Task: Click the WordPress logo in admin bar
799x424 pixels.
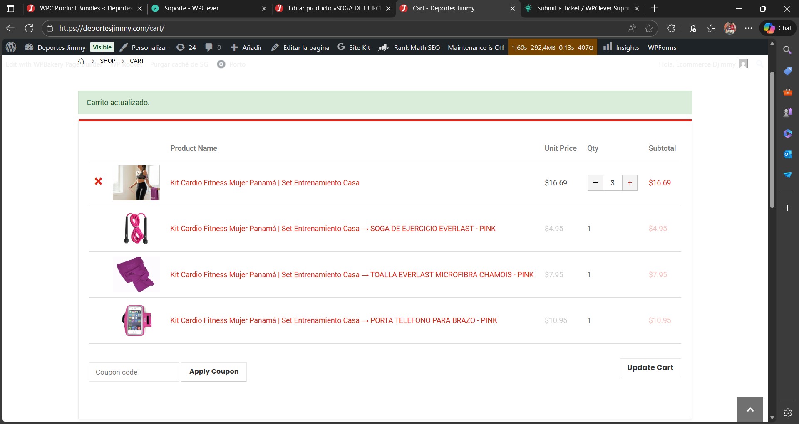Action: click(11, 47)
